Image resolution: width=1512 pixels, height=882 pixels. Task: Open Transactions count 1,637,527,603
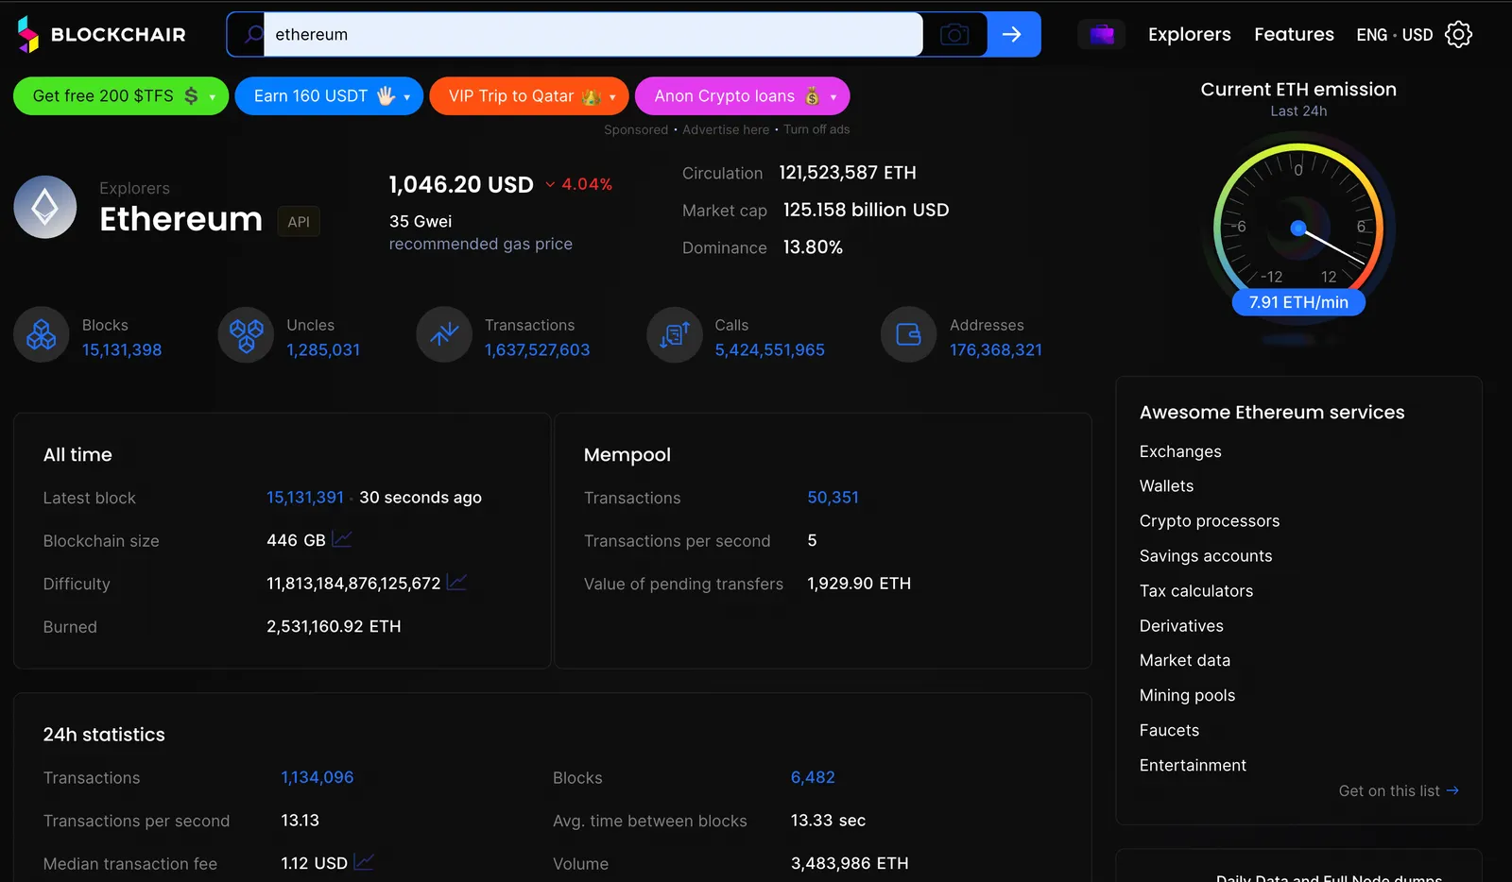coord(537,349)
